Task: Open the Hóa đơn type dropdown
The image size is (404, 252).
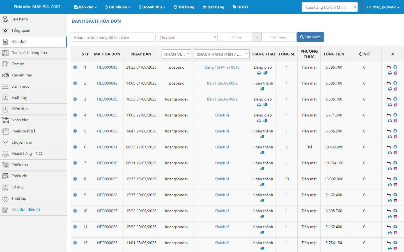Action: [187, 37]
